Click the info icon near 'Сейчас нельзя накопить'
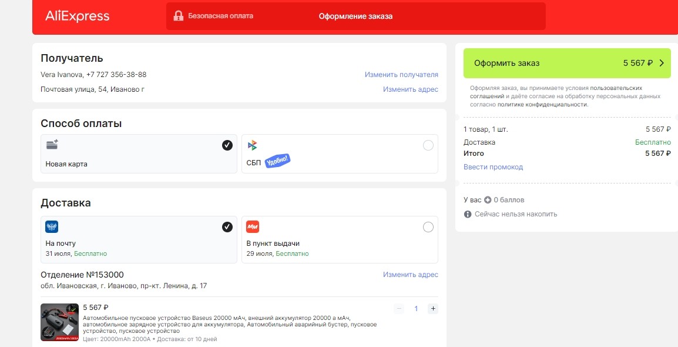The height and width of the screenshot is (347, 678). [468, 214]
